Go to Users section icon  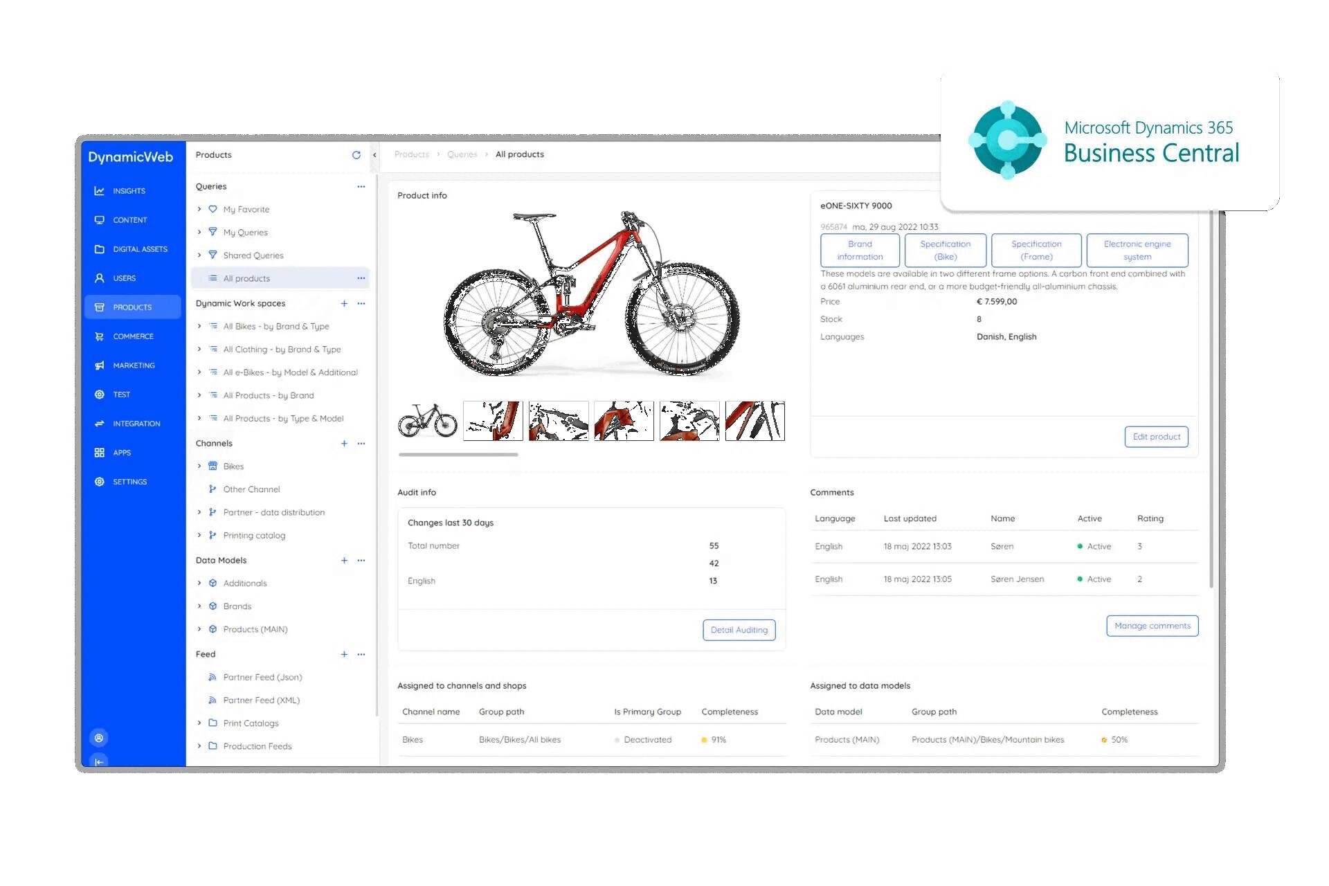[100, 278]
